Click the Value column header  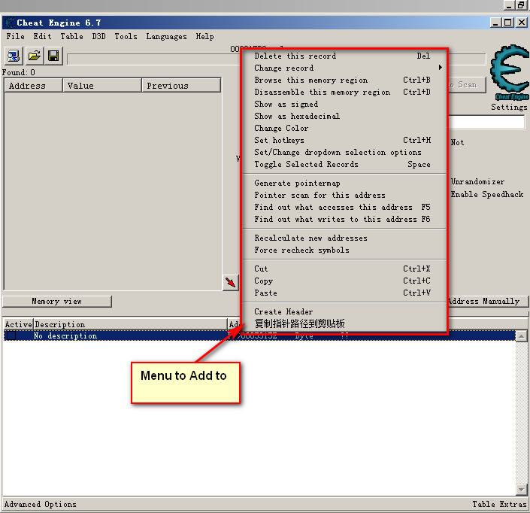(102, 85)
